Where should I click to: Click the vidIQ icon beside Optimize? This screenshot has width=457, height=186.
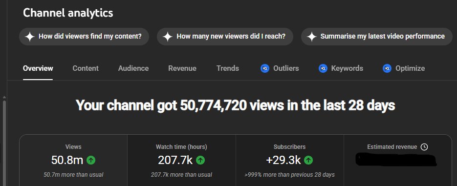pos(387,68)
